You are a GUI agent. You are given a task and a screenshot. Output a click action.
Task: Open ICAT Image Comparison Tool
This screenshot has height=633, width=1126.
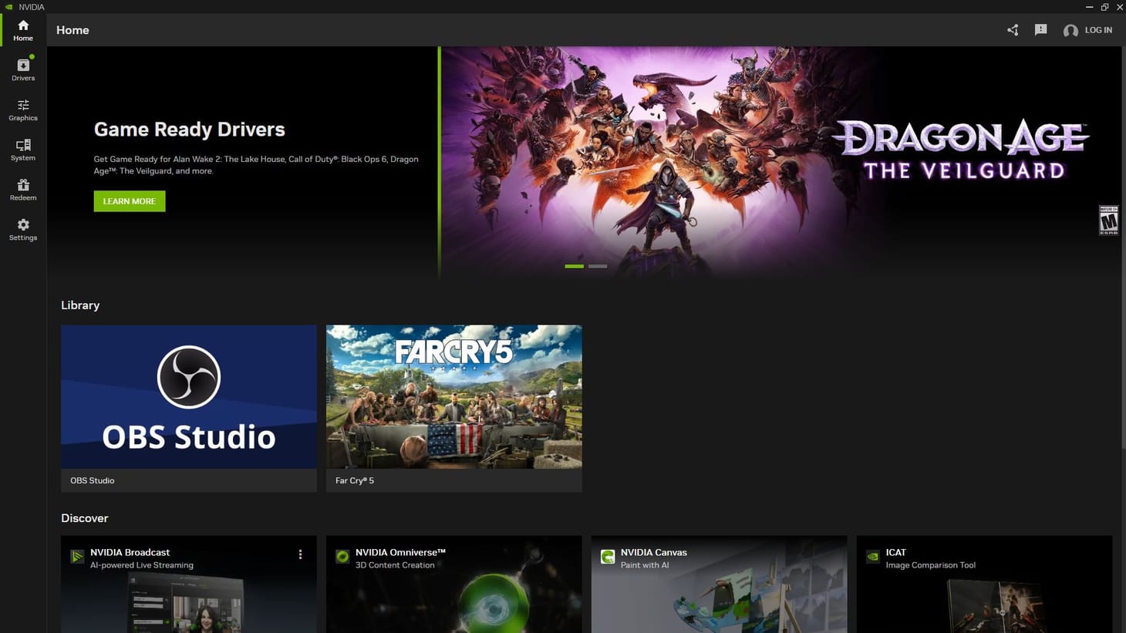983,586
